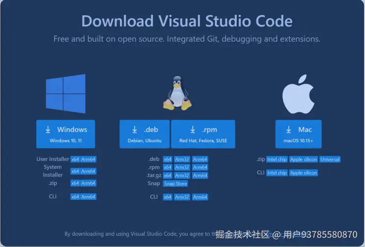Choose Linux .rpm x64 package
365x247 pixels.
(168, 167)
